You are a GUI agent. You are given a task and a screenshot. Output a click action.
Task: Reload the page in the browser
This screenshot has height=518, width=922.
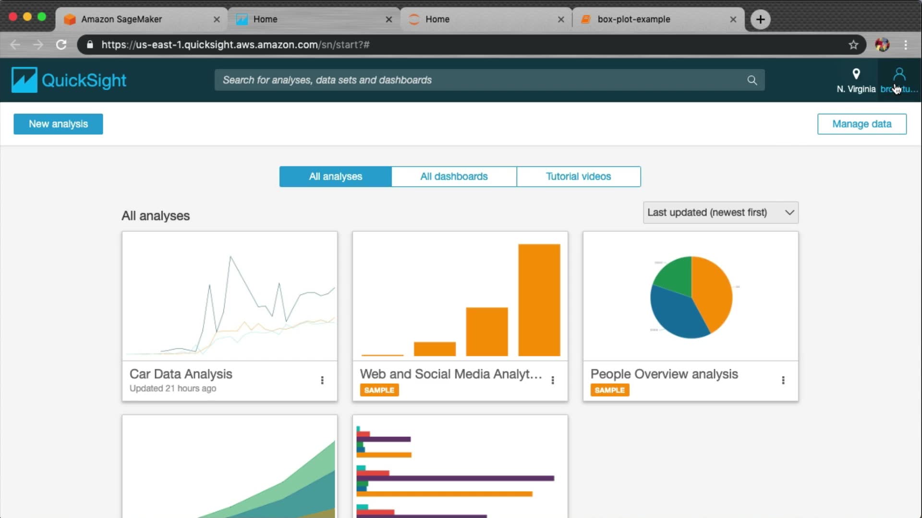[x=61, y=45]
